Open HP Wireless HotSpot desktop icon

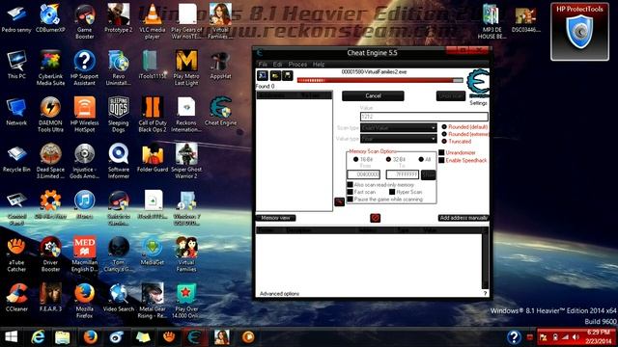click(84, 115)
